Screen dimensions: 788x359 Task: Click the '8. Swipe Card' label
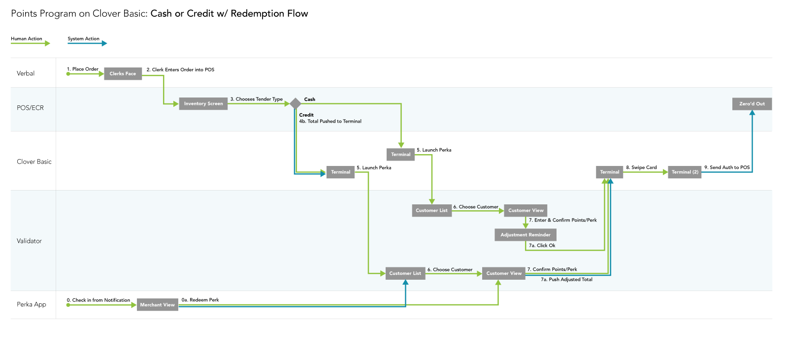[641, 167]
